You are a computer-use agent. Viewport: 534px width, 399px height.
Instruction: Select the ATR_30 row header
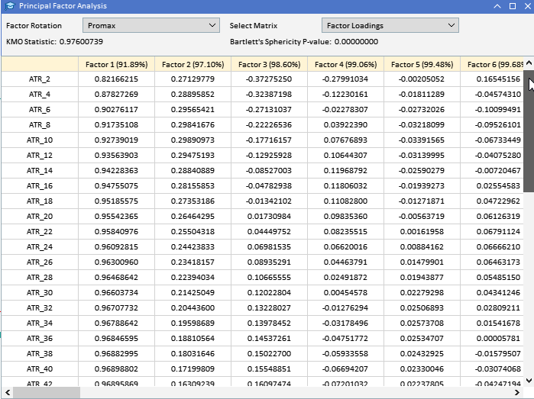coord(40,292)
